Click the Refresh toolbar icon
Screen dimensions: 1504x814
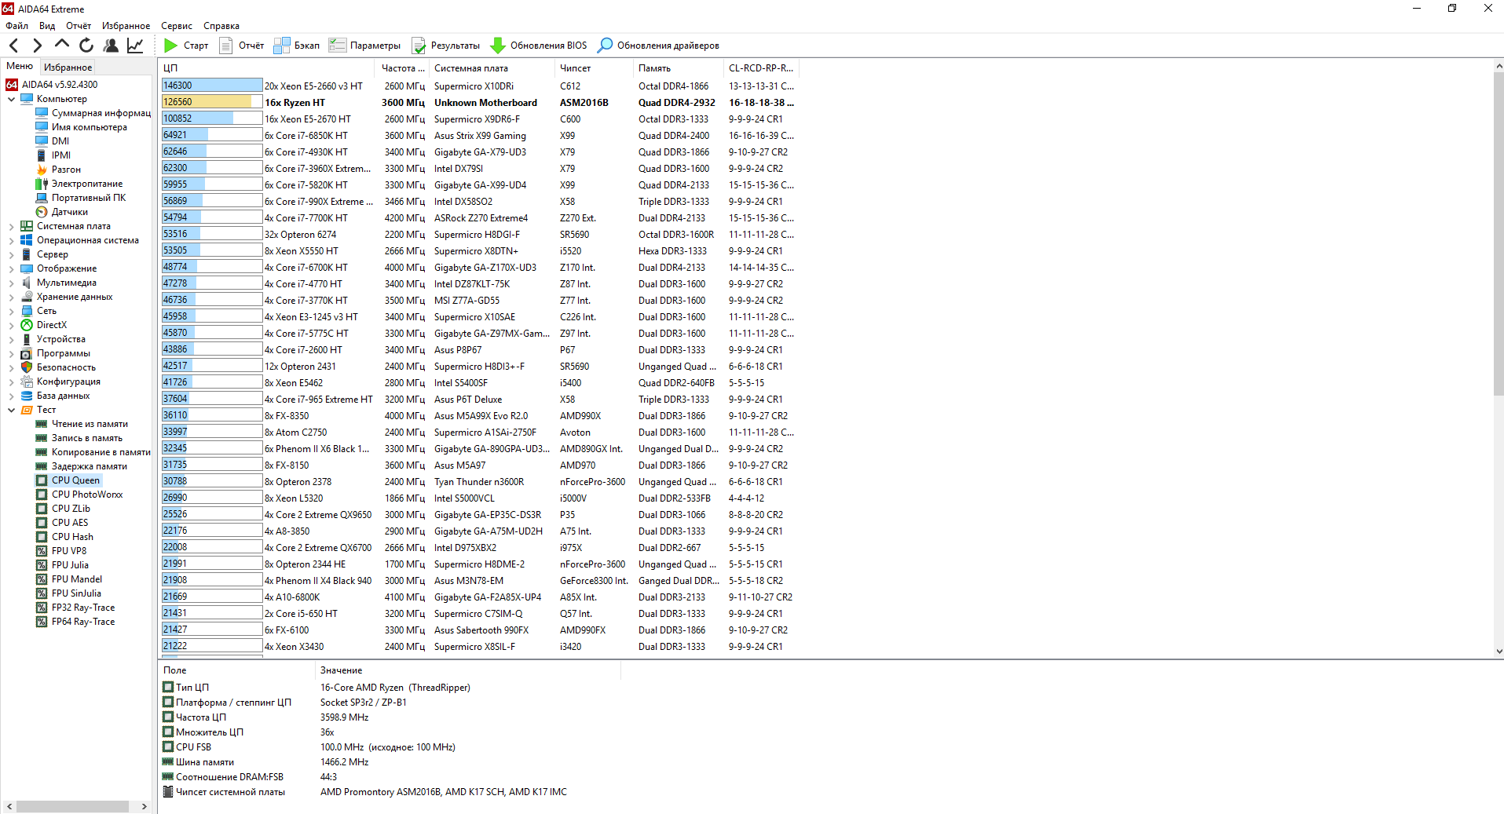click(x=86, y=46)
